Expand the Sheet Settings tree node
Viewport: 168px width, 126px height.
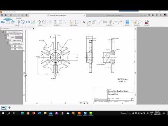pos(7,40)
